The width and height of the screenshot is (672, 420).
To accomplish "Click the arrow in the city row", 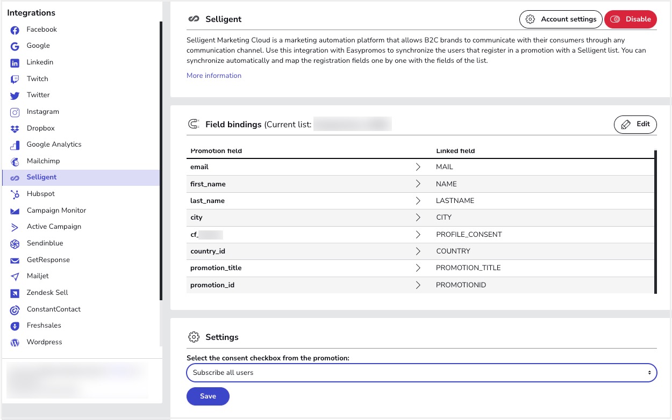I will pyautogui.click(x=418, y=218).
